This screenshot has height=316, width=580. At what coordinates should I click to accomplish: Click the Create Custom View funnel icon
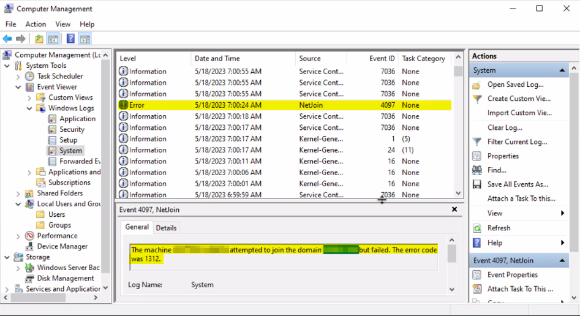point(477,99)
